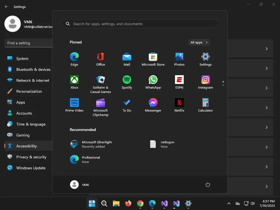Launch the ESPN app
Screen dimensions: 280x210
(179, 82)
